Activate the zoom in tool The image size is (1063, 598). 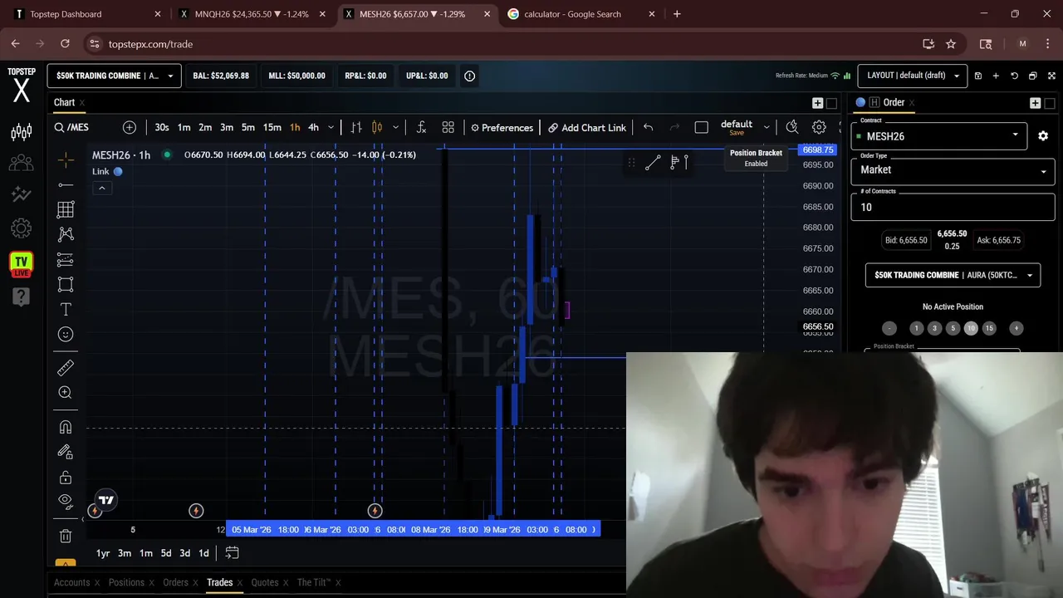click(x=66, y=392)
